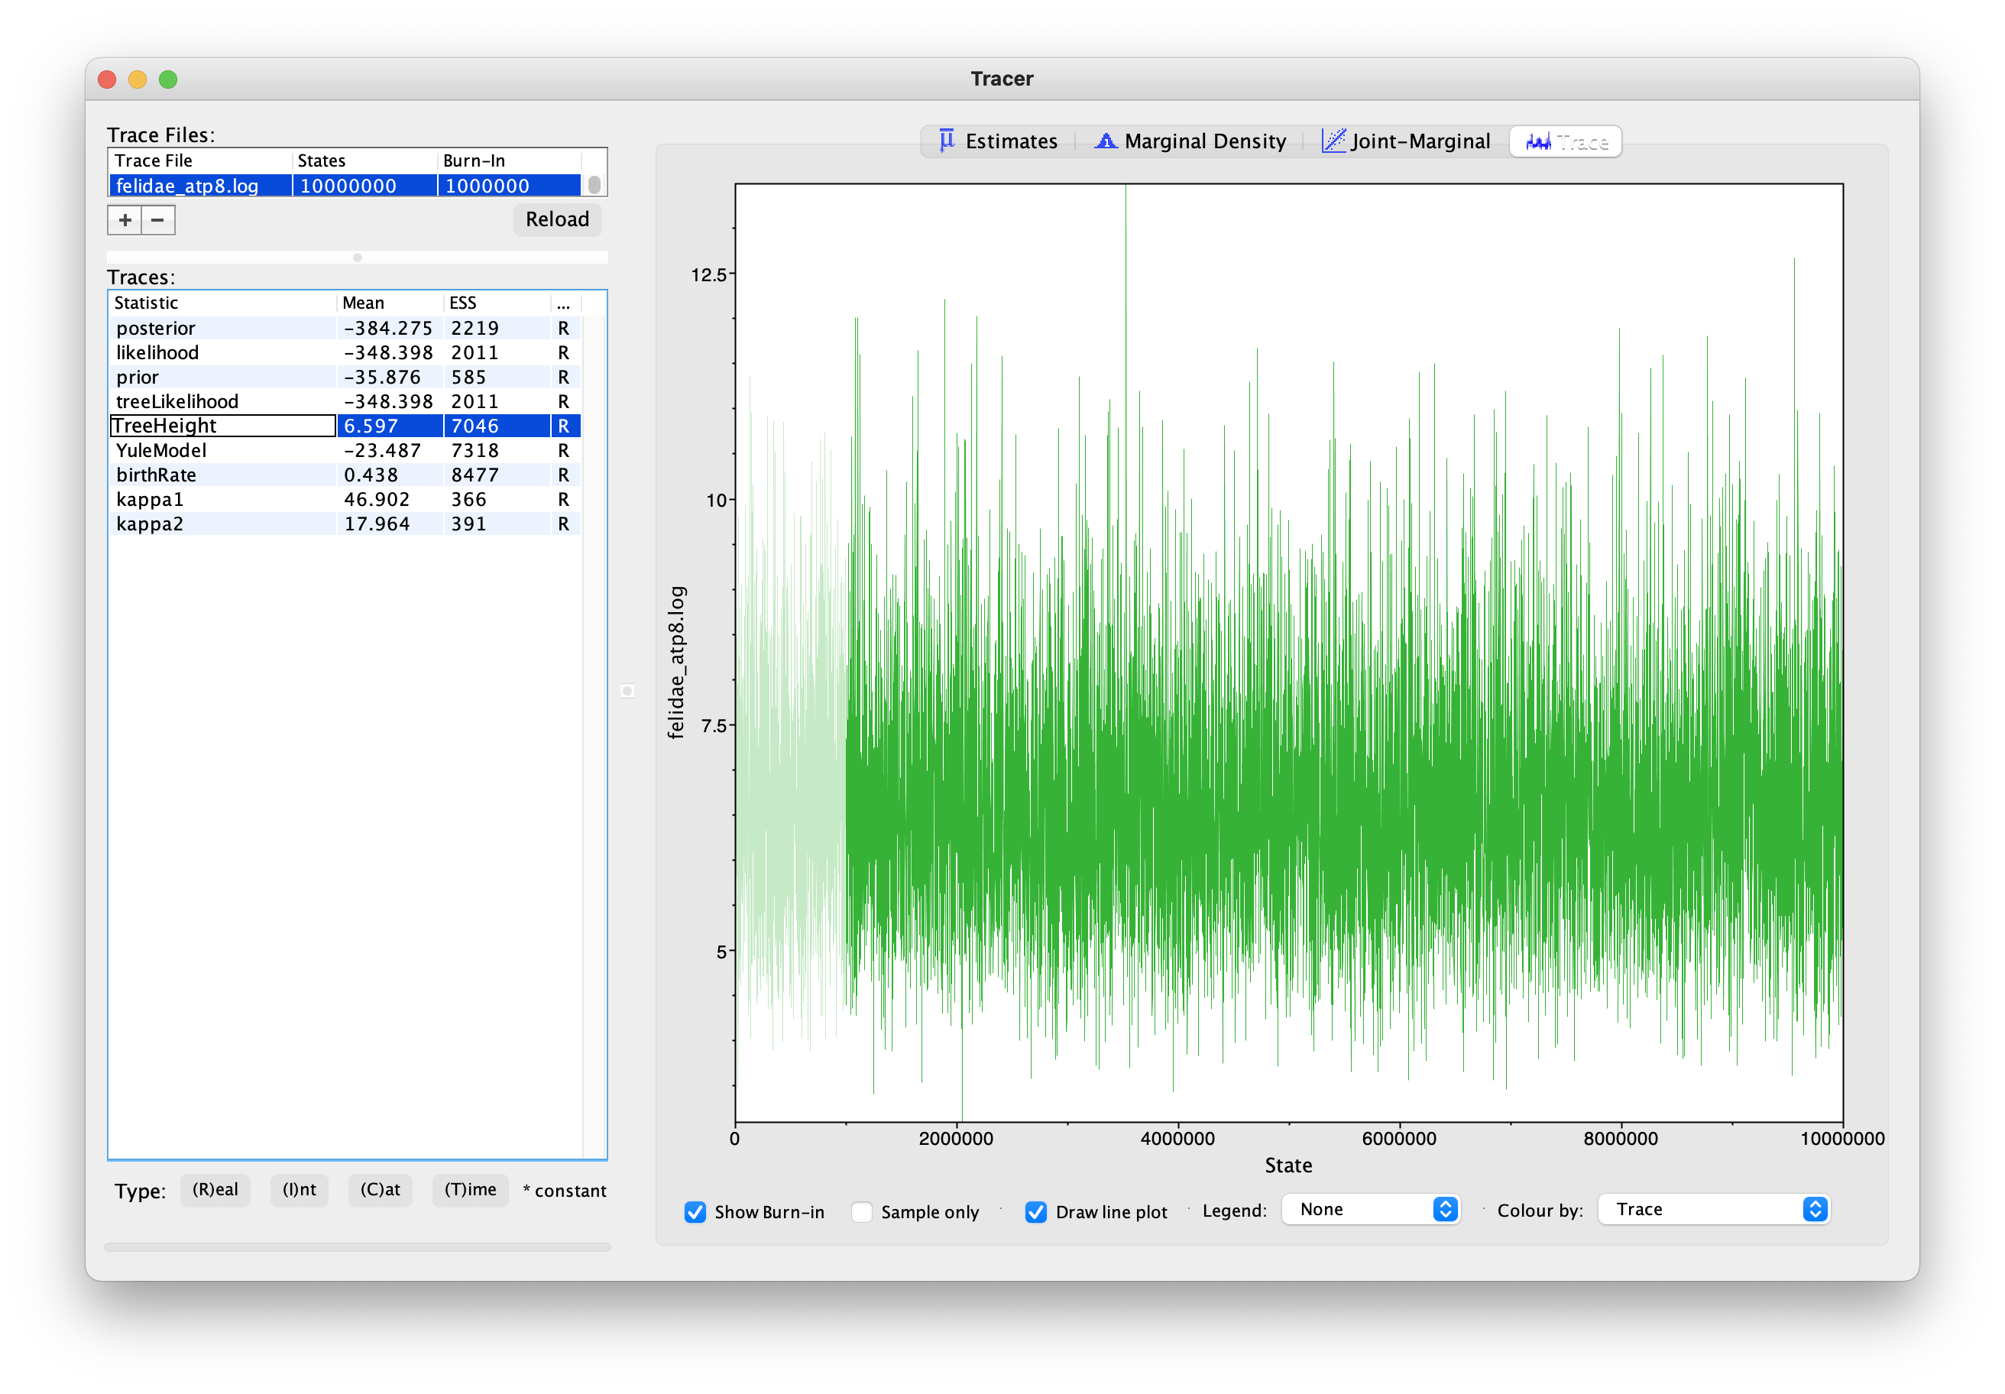Click the Reload button
This screenshot has height=1394, width=2005.
tap(557, 219)
